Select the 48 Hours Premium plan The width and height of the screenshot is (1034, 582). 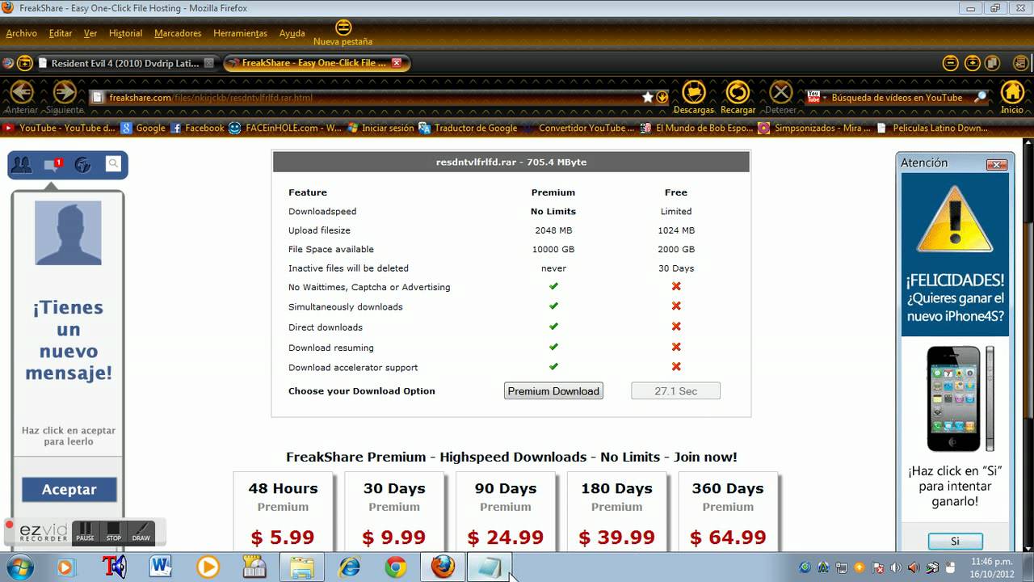(283, 512)
